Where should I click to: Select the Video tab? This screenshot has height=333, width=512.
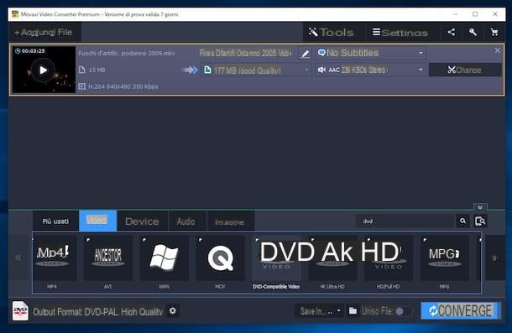[x=97, y=221]
